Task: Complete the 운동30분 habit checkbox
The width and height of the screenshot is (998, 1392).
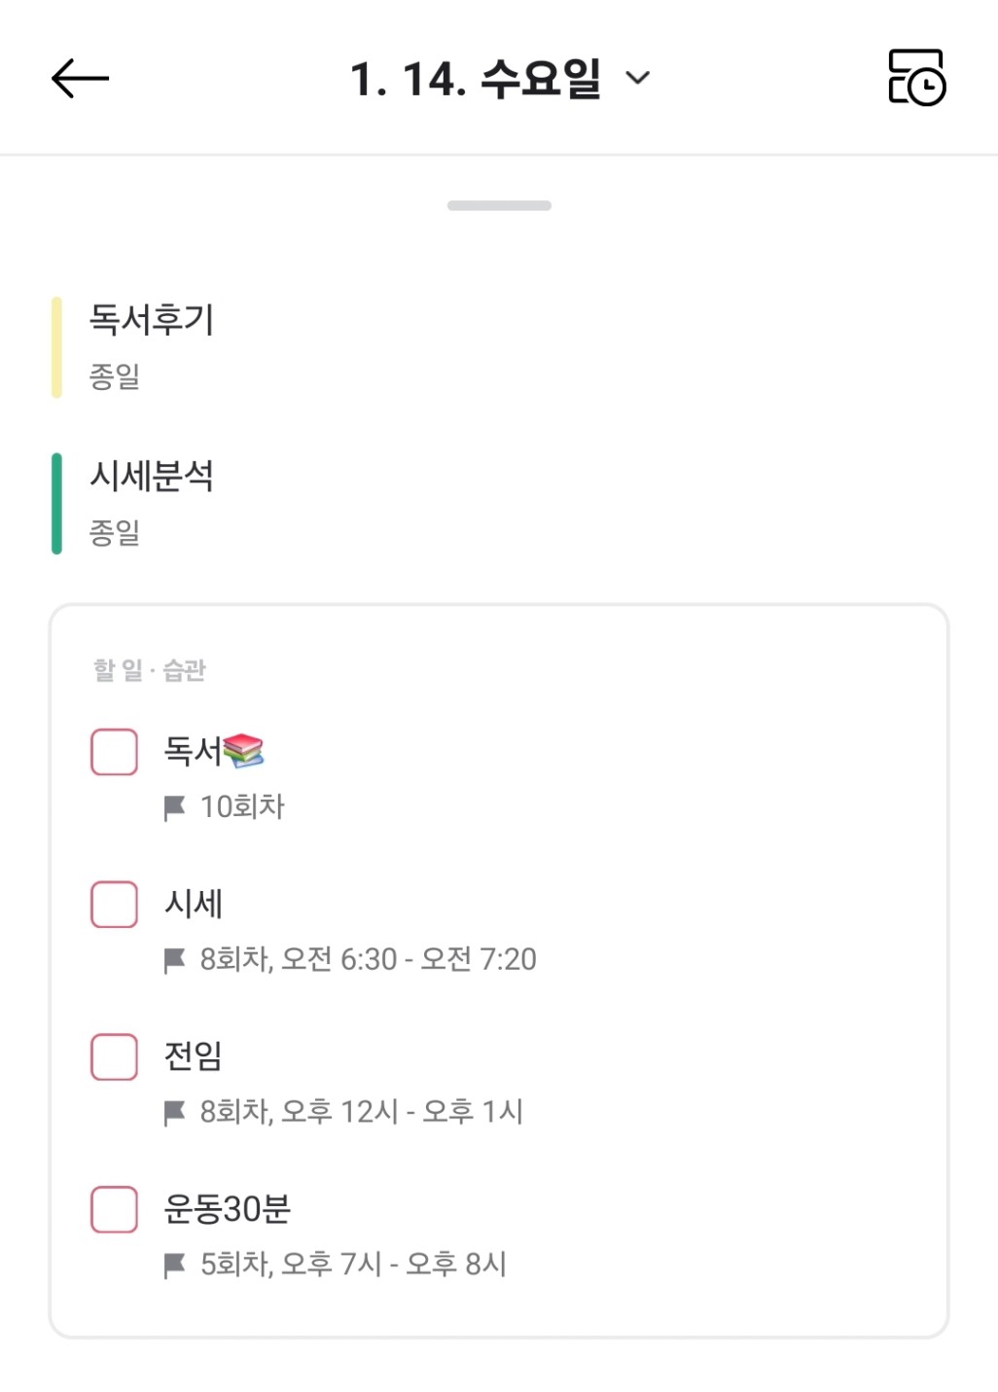Action: point(114,1209)
